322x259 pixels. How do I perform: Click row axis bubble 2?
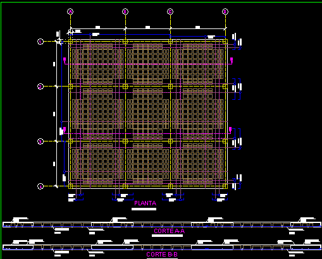40,87
